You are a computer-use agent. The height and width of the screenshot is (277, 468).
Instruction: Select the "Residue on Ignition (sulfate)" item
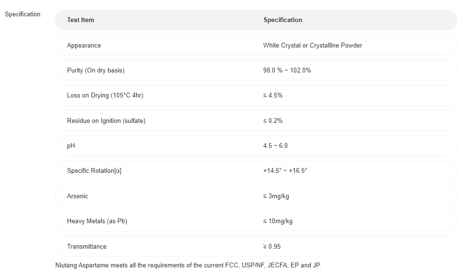click(106, 121)
